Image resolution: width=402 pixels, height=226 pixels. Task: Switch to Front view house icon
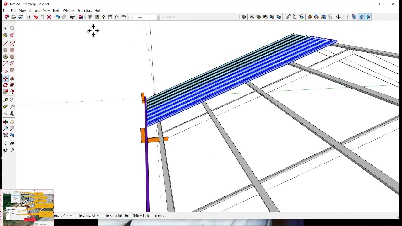coord(103,17)
